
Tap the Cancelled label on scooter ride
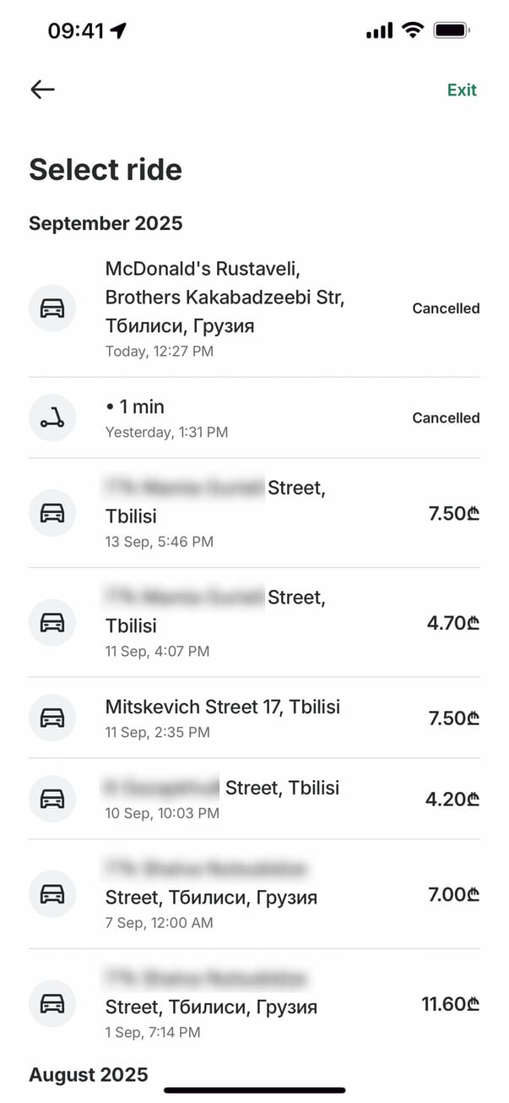(446, 418)
